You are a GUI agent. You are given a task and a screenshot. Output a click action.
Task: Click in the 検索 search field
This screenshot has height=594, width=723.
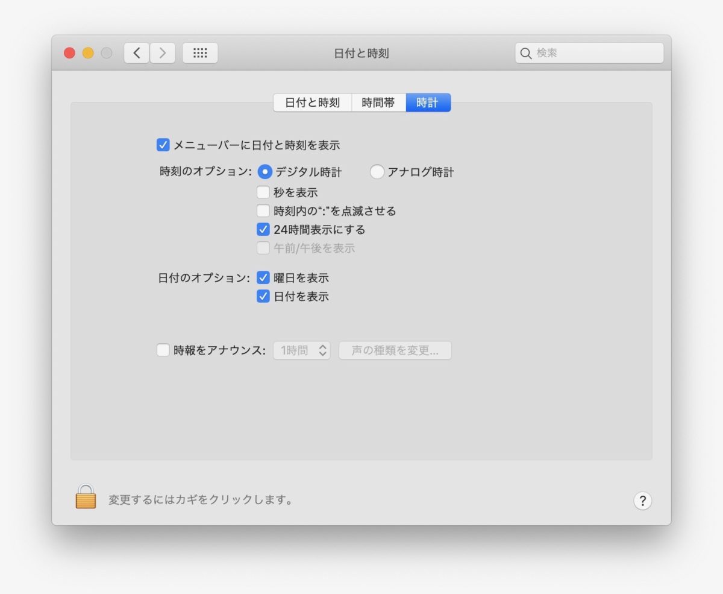click(x=589, y=53)
